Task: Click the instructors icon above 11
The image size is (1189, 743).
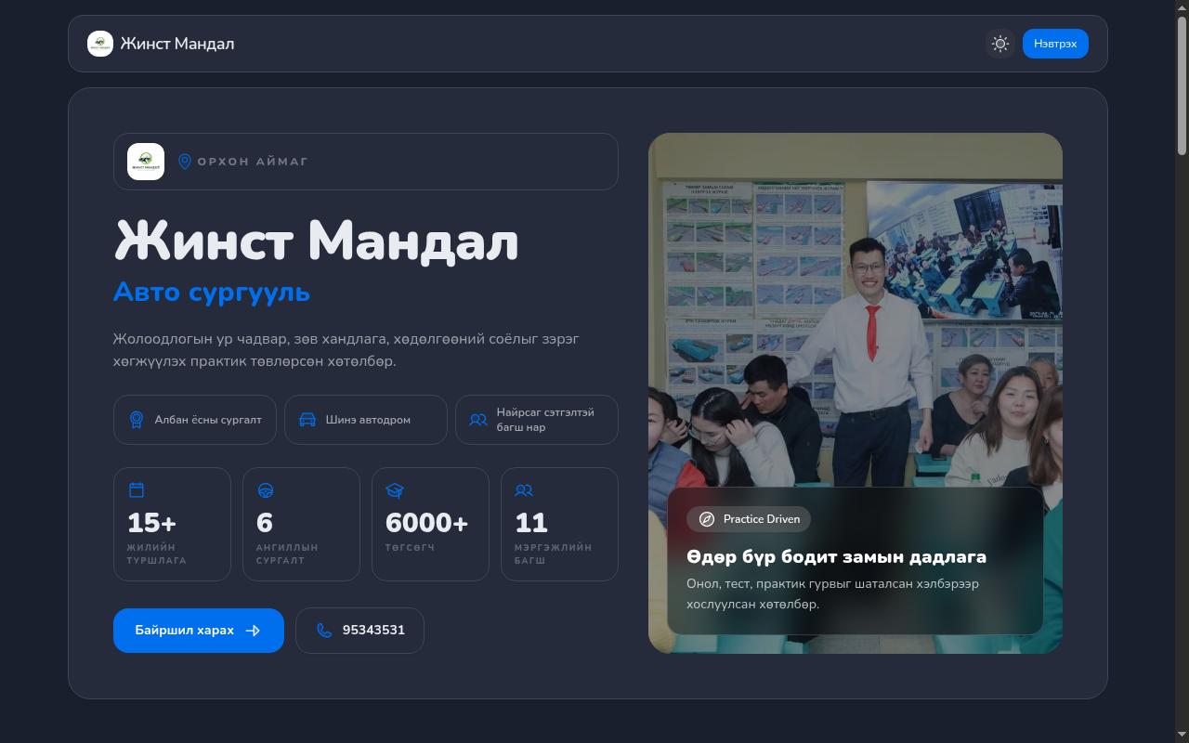Action: pyautogui.click(x=524, y=490)
